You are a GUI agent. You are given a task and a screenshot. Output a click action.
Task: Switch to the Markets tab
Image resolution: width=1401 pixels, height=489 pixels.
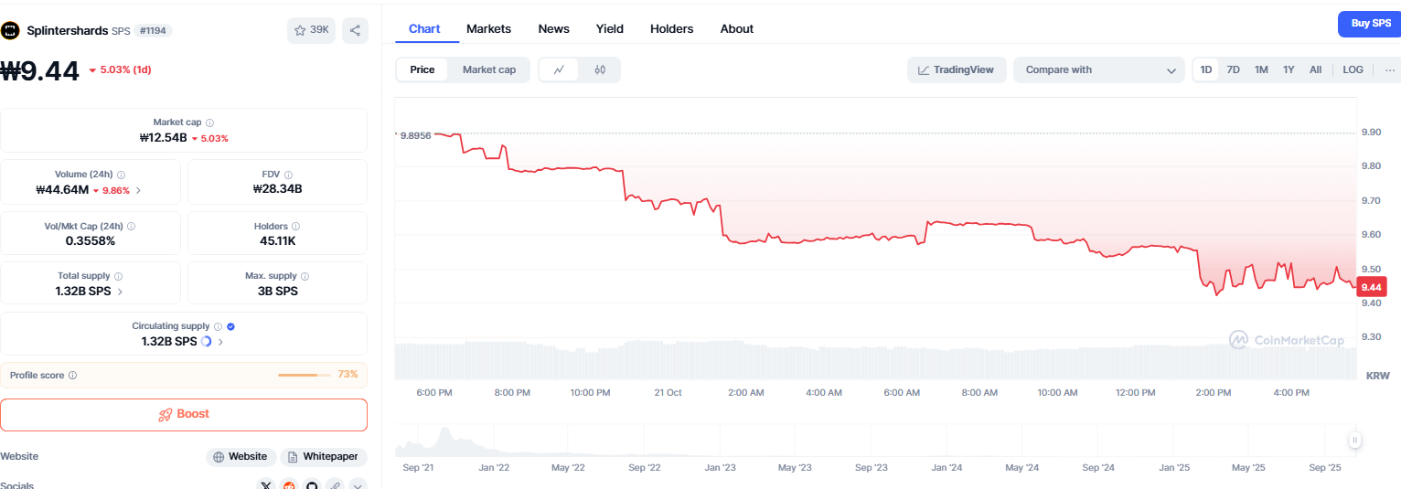click(x=488, y=29)
